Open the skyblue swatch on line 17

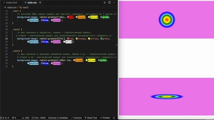pos(28,20)
